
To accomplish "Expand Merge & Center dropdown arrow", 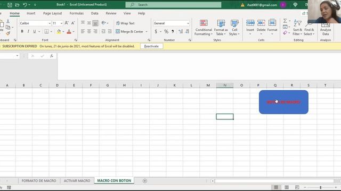I will pos(147,32).
